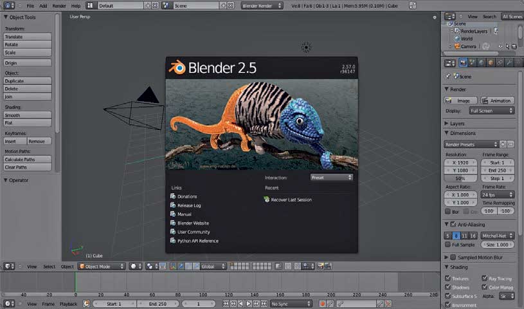Screen dimensions: 524x309
Task: Click the play reverse button in timeline
Action: 241,304
